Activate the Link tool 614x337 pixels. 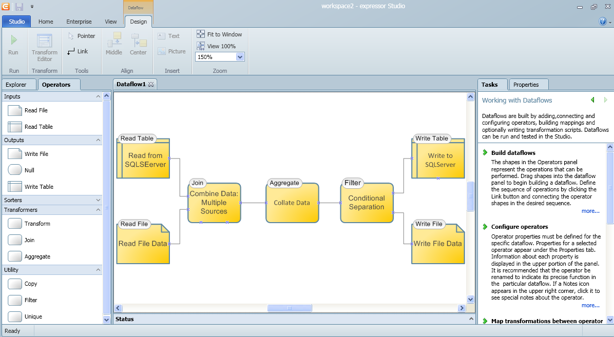[71, 51]
